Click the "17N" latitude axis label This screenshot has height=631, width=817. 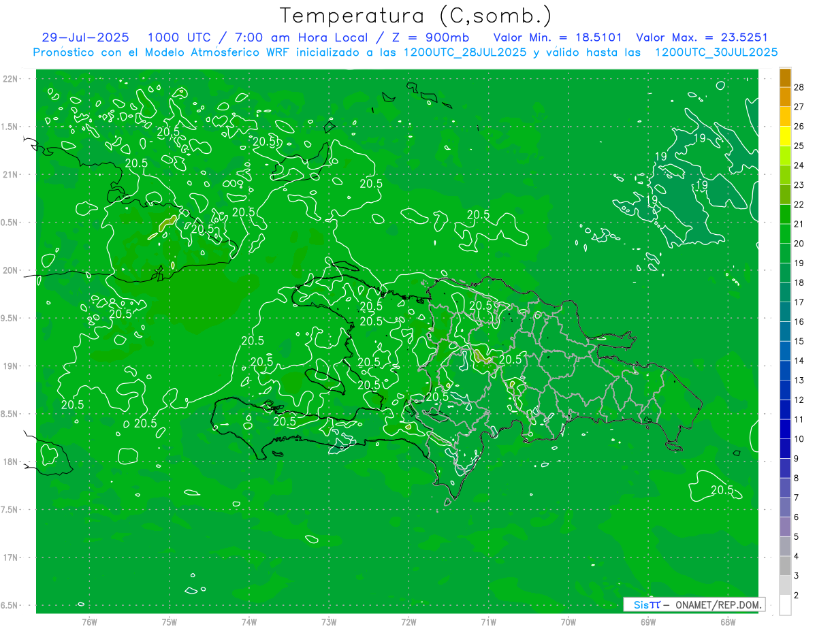10,557
